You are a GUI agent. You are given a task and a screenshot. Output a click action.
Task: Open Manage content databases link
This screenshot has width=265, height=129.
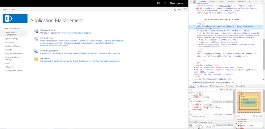(x=51, y=61)
